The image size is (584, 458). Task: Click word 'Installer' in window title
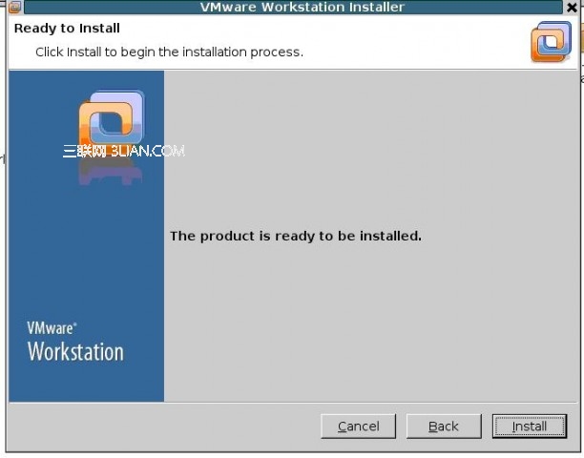point(376,7)
